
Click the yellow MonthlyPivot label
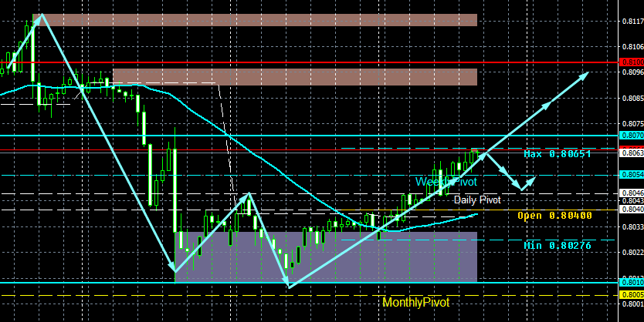(415, 302)
